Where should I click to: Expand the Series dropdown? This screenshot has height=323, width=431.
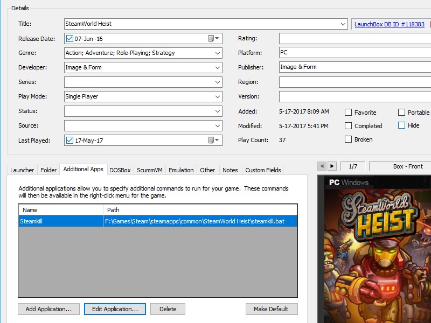[x=218, y=82]
